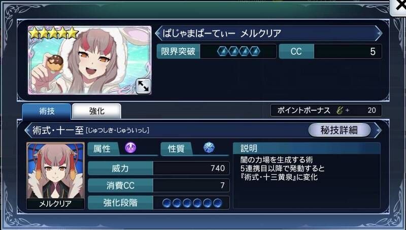Show next skill using right arrow beside 秘技詳細
Viewport: 406px width, 230px height.
click(378, 130)
